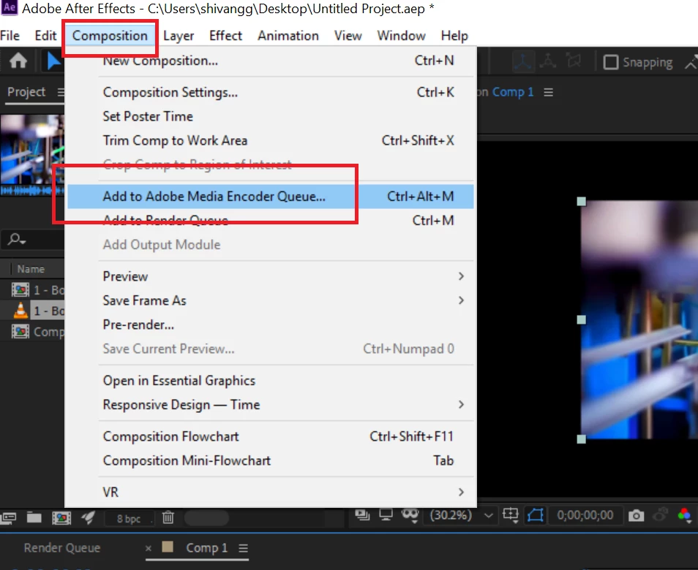Viewport: 698px width, 570px height.
Task: Open the Comp 1 viewer panel menu
Action: tap(549, 93)
